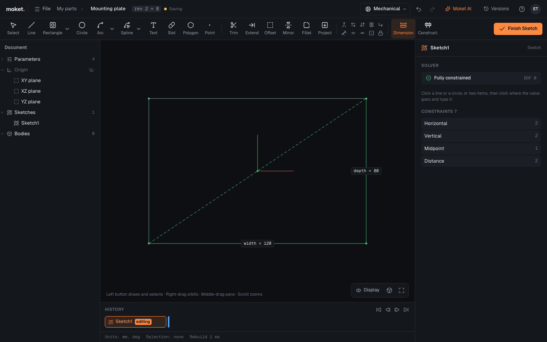
Task: Toggle Origin visibility eye icon
Action: 91,70
